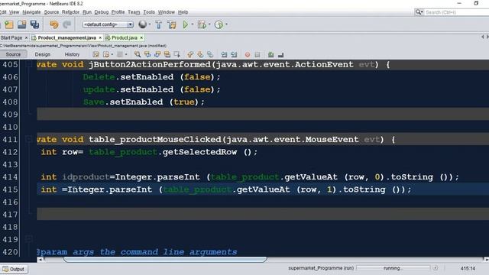Click the Uncomment icon
This screenshot has height=275, width=489.
pos(280,54)
